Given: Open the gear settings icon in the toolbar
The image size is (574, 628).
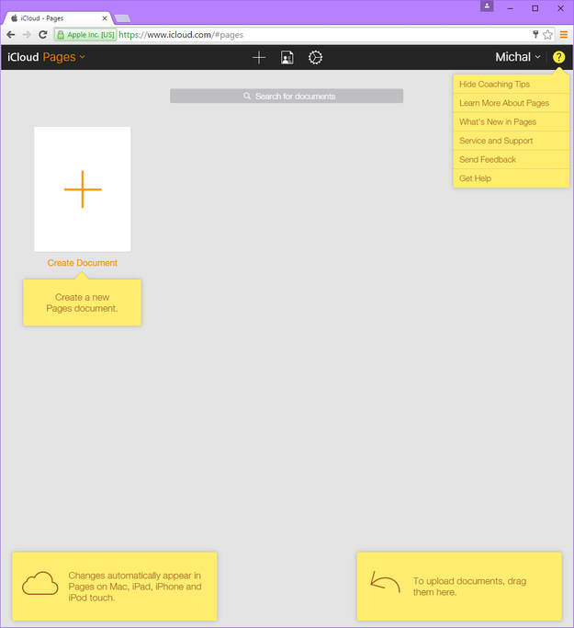Looking at the screenshot, I should pyautogui.click(x=315, y=57).
